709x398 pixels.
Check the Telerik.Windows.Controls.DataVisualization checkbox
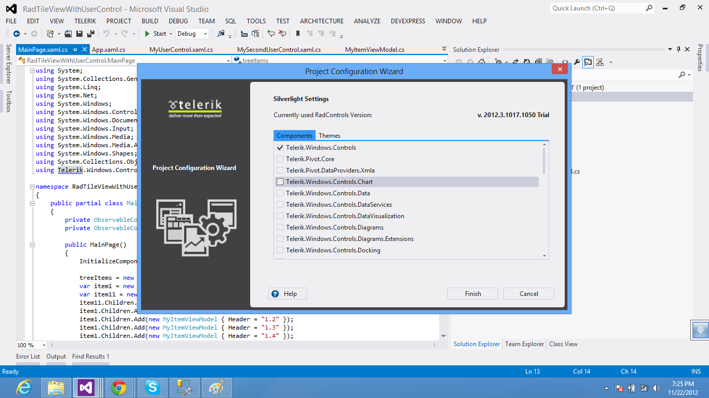tap(280, 216)
